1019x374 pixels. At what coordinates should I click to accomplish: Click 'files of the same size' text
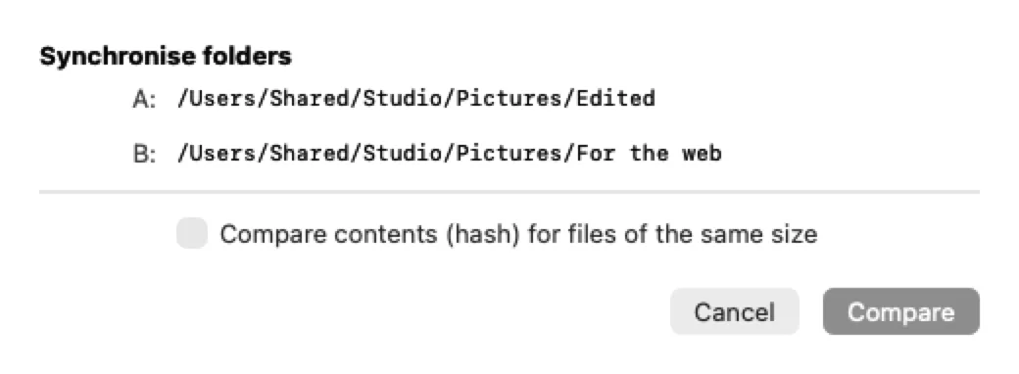[x=692, y=234]
